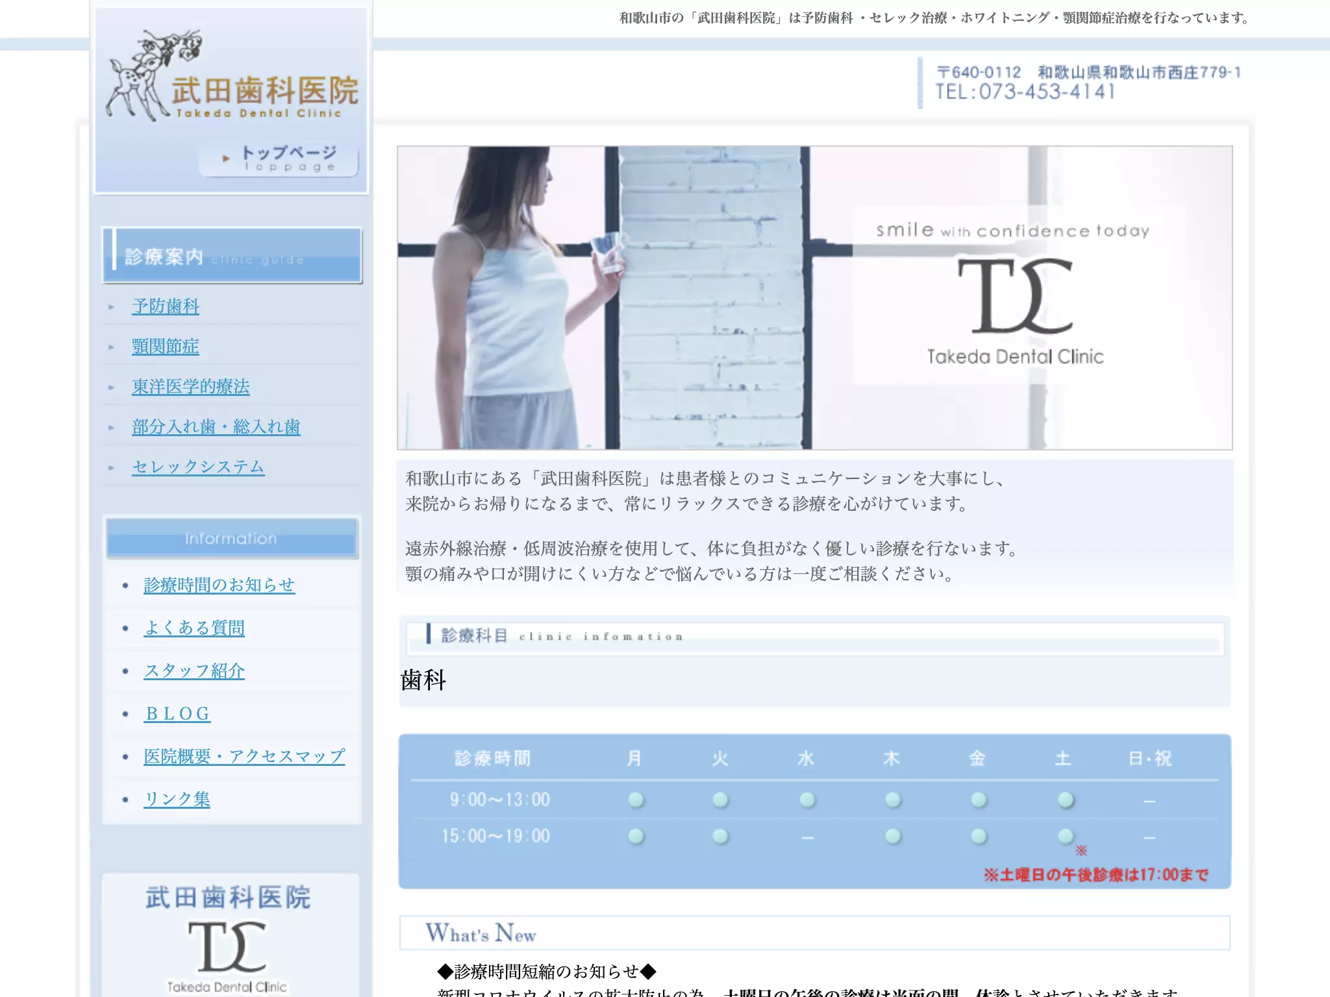Click the arrow bullet beside 予防歯科
The width and height of the screenshot is (1330, 997).
[112, 307]
